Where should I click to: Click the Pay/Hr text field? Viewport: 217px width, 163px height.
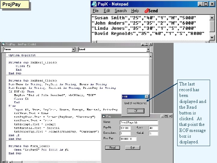pyautogui.click(x=125, y=128)
